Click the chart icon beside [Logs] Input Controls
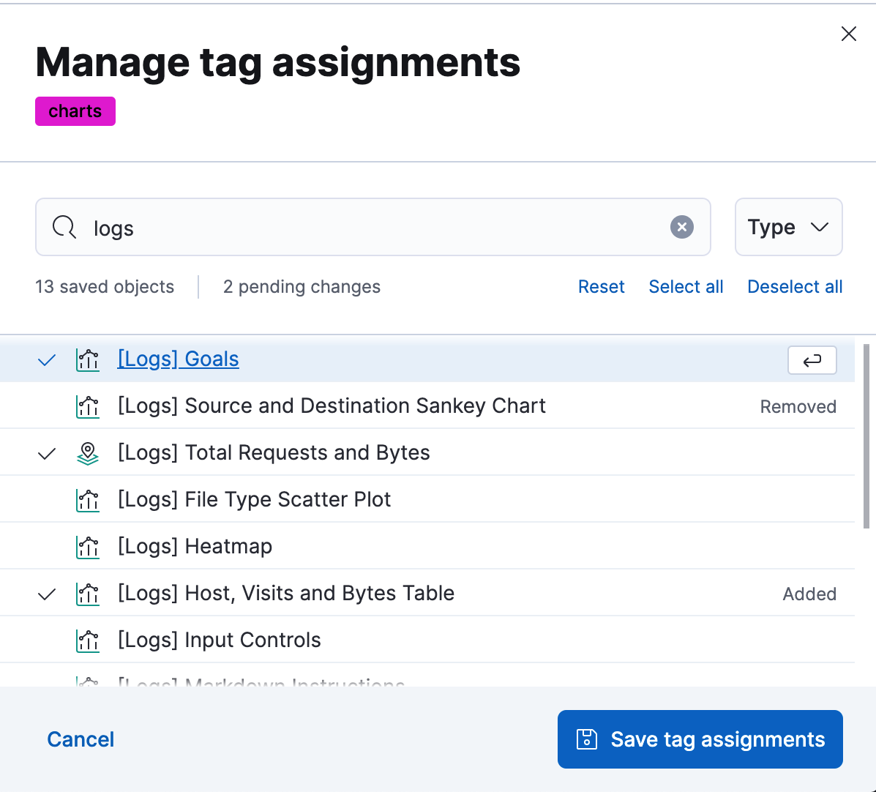 (x=87, y=640)
